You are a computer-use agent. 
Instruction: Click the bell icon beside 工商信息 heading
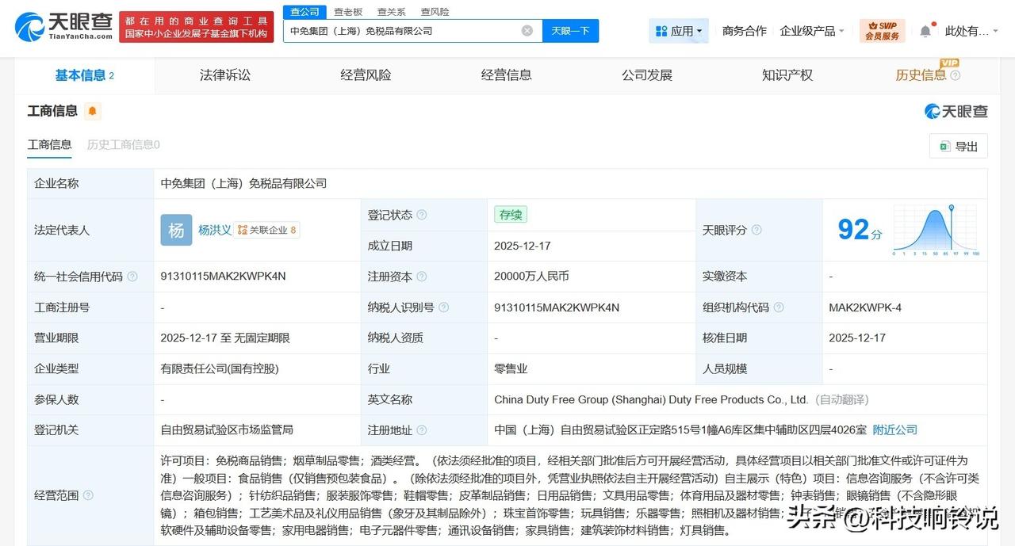coord(90,111)
